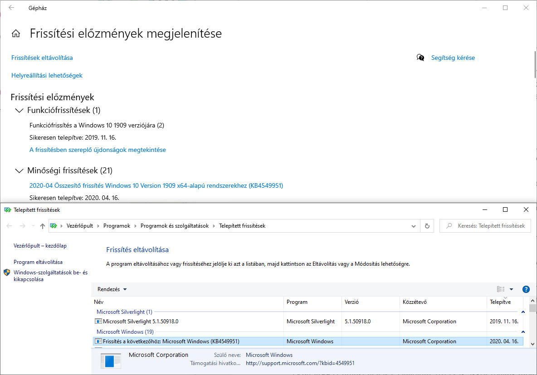The height and width of the screenshot is (375, 537).
Task: Select Vezérlőpult in the breadcrumb
Action: click(x=80, y=226)
